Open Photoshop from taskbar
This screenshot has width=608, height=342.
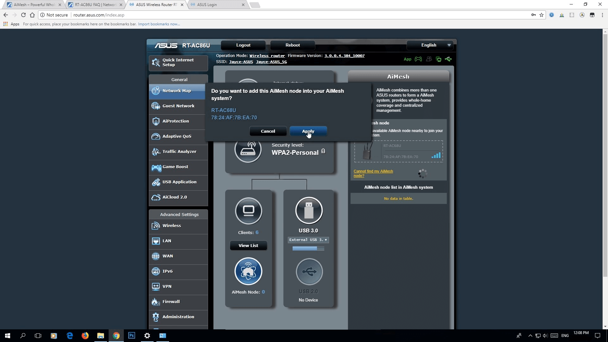[x=132, y=336]
